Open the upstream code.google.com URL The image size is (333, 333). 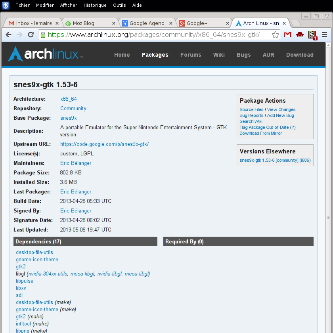[x=105, y=144]
